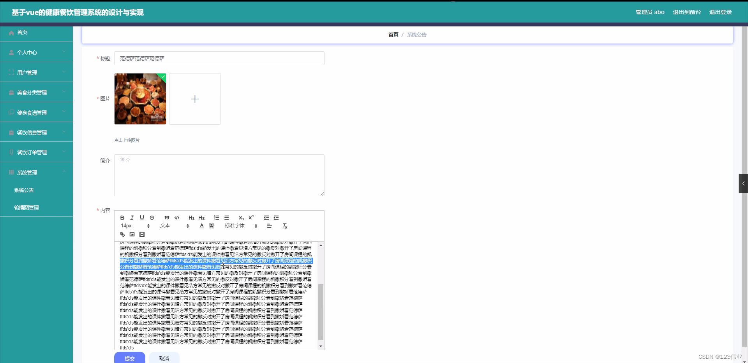Image resolution: width=748 pixels, height=363 pixels.
Task: Click the 标题 title input field
Action: (x=219, y=58)
